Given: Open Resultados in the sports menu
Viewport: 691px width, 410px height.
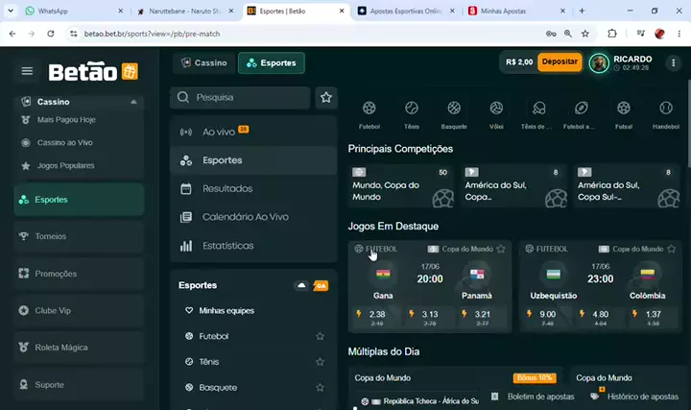Looking at the screenshot, I should point(253,189).
